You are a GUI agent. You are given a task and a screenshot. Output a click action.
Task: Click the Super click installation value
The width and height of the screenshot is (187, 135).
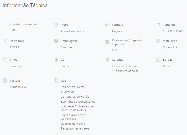170,47
